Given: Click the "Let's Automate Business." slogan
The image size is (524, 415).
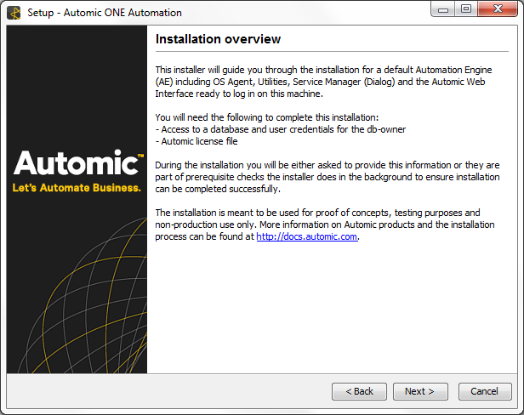Looking at the screenshot, I should pos(77,188).
